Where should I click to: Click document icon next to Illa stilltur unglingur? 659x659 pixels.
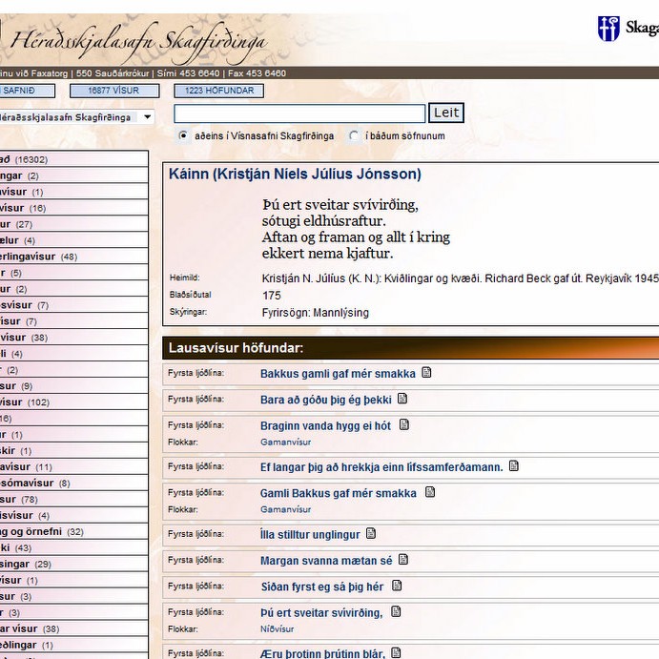[371, 534]
